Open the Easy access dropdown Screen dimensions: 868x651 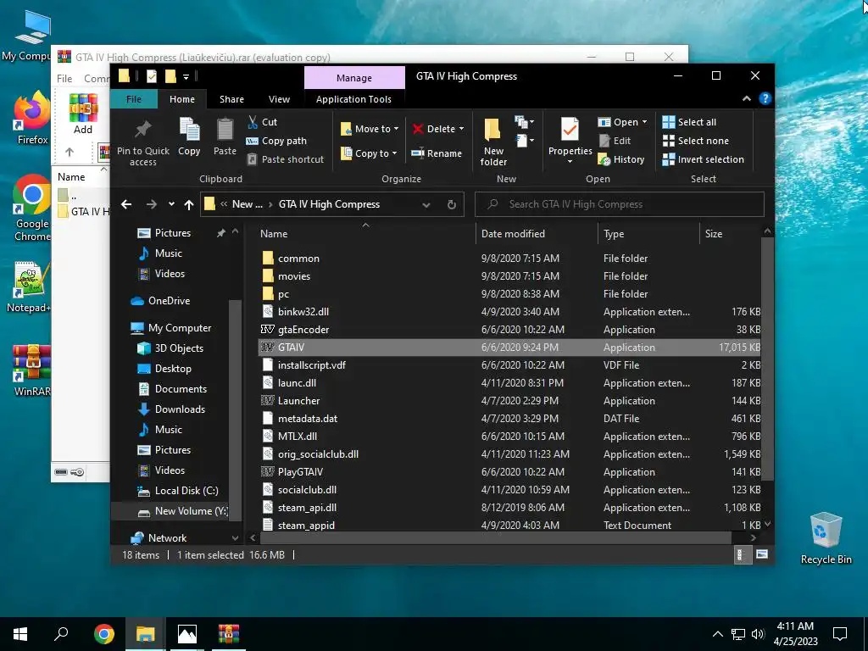pos(524,142)
